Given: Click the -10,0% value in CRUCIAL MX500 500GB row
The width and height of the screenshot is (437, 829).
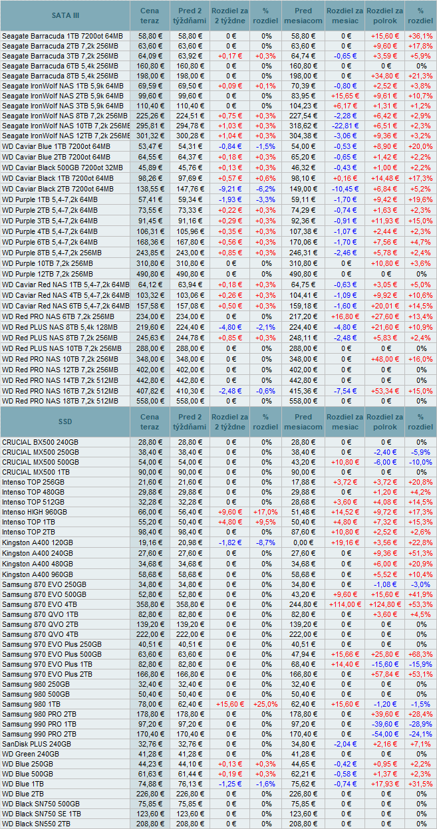Looking at the screenshot, I should (420, 462).
